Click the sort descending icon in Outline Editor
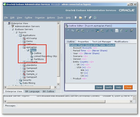 (x=112, y=31)
